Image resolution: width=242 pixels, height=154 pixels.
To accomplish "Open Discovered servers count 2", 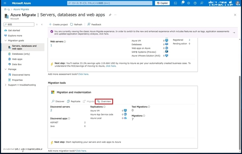I will point(51,110).
